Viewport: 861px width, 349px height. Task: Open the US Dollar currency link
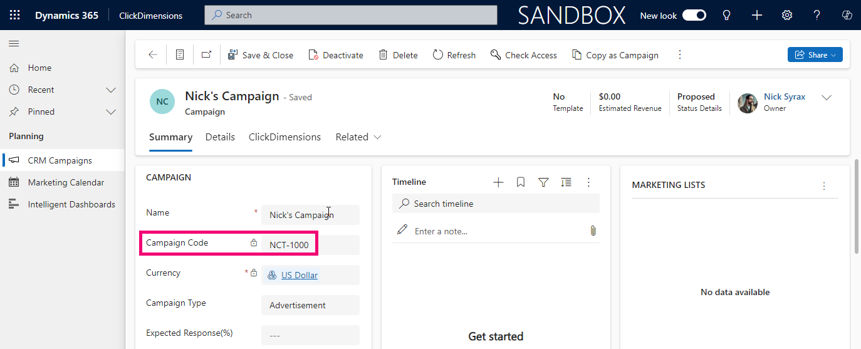(300, 275)
